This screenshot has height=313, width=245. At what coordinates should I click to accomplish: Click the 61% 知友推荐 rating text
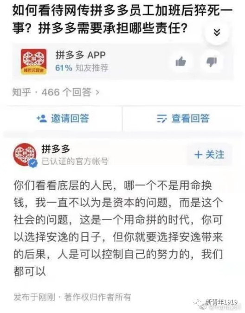click(82, 68)
